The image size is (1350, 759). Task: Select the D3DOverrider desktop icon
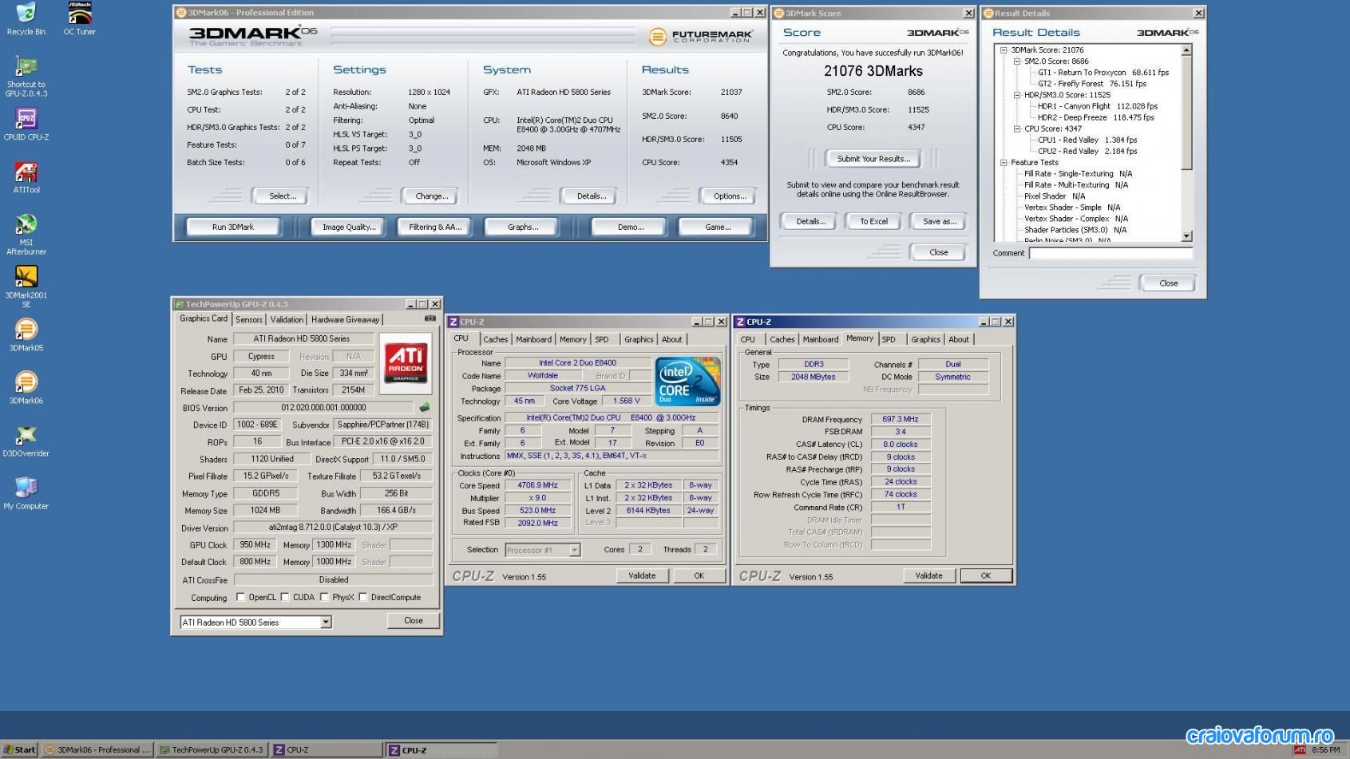26,441
